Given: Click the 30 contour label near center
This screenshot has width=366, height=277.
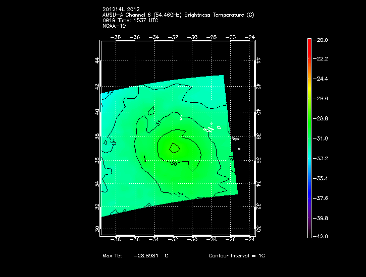Looking at the screenshot, I should coord(173,163).
